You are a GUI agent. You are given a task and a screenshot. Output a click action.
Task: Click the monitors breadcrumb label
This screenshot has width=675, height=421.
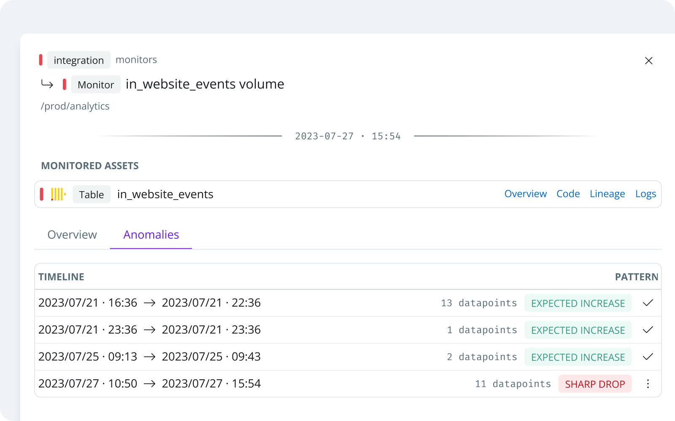[x=136, y=60]
